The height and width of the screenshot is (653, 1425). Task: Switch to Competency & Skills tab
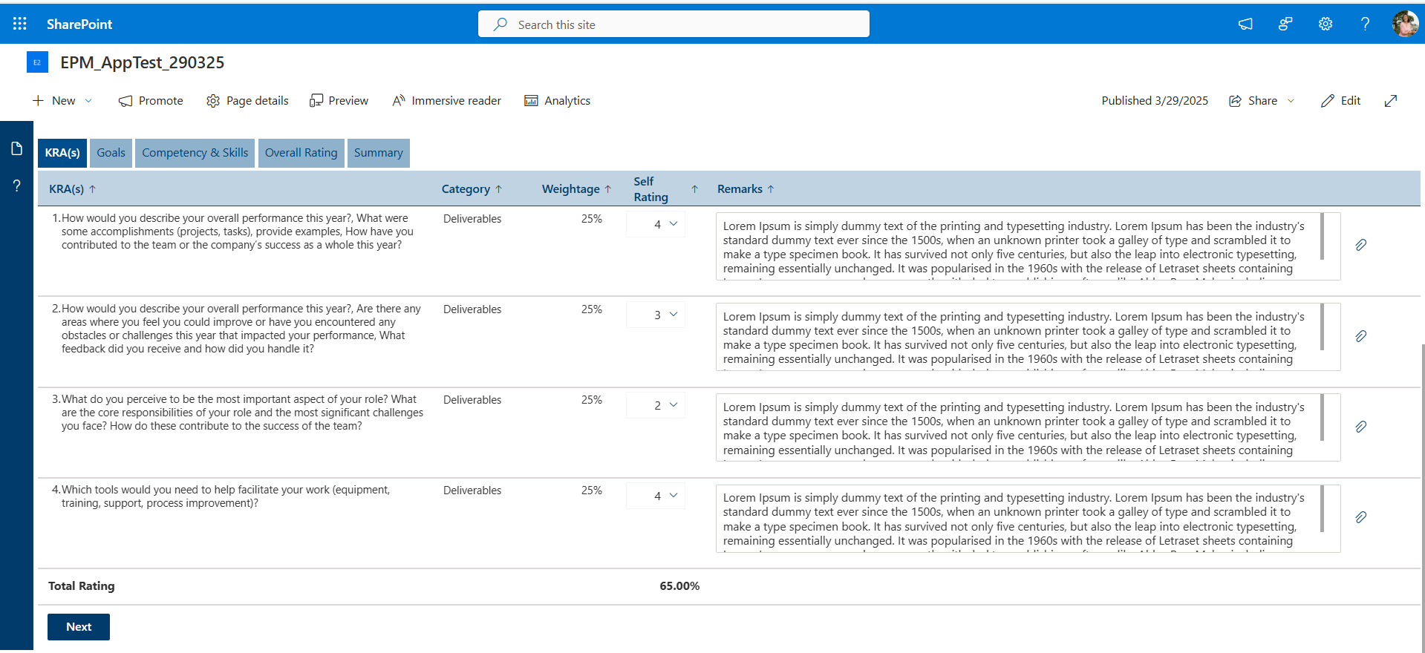pos(195,153)
